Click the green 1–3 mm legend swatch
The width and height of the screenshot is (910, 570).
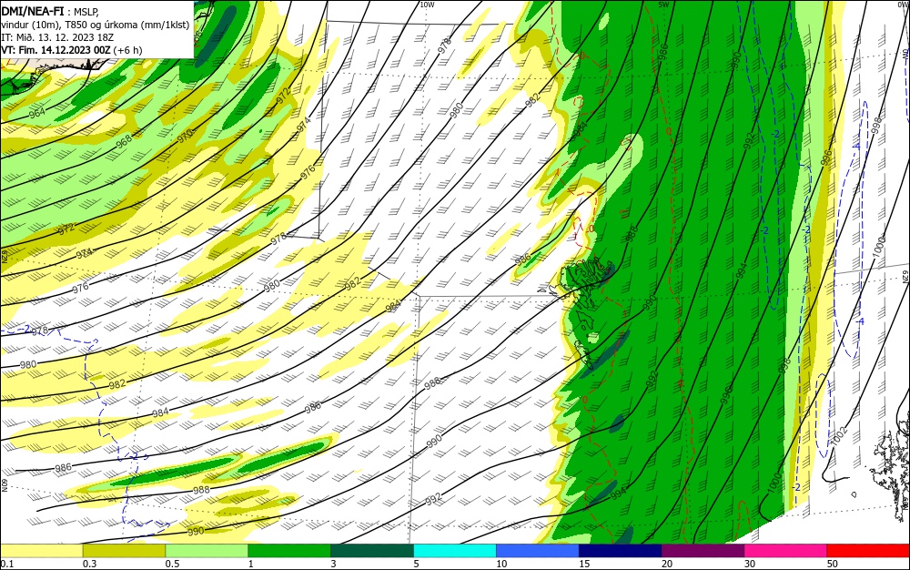pos(289,551)
